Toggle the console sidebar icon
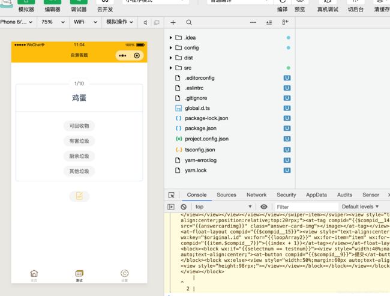 point(171,207)
